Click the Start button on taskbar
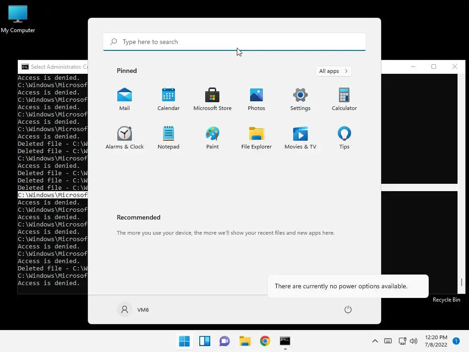469x352 pixels. point(184,341)
